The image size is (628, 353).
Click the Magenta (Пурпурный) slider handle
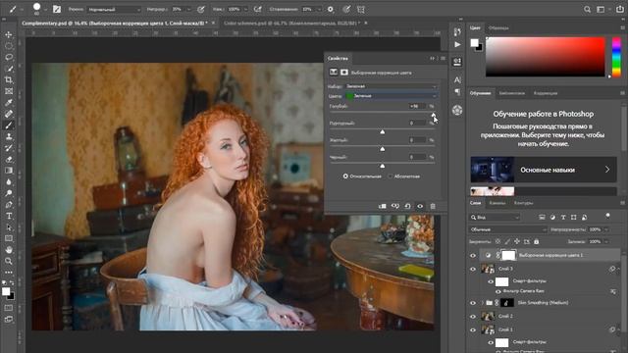[382, 131]
